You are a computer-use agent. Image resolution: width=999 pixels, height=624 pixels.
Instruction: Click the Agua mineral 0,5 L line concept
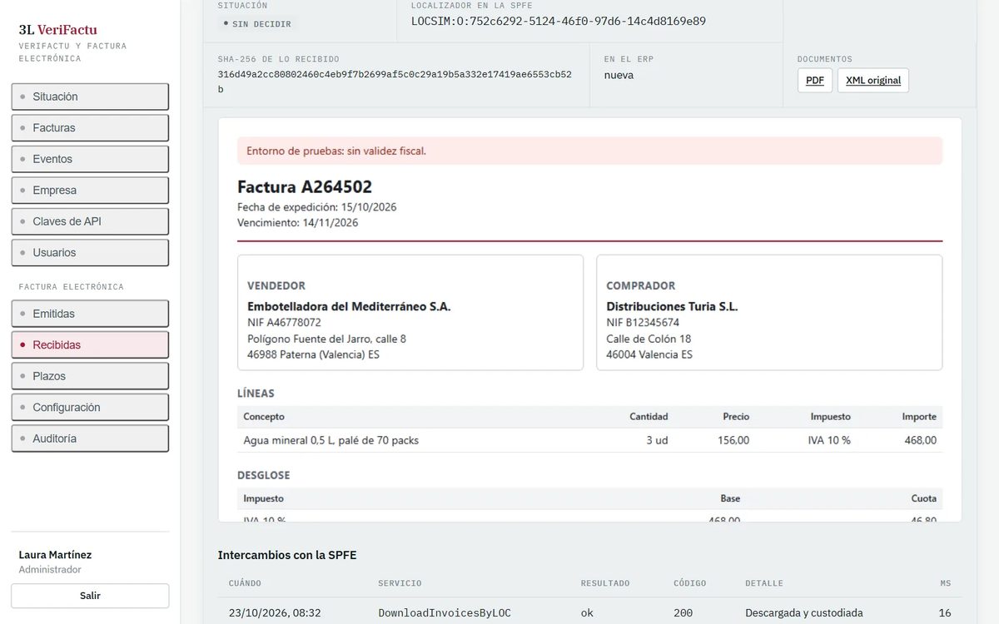[331, 440]
